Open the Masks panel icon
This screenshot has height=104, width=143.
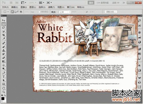coord(139,70)
